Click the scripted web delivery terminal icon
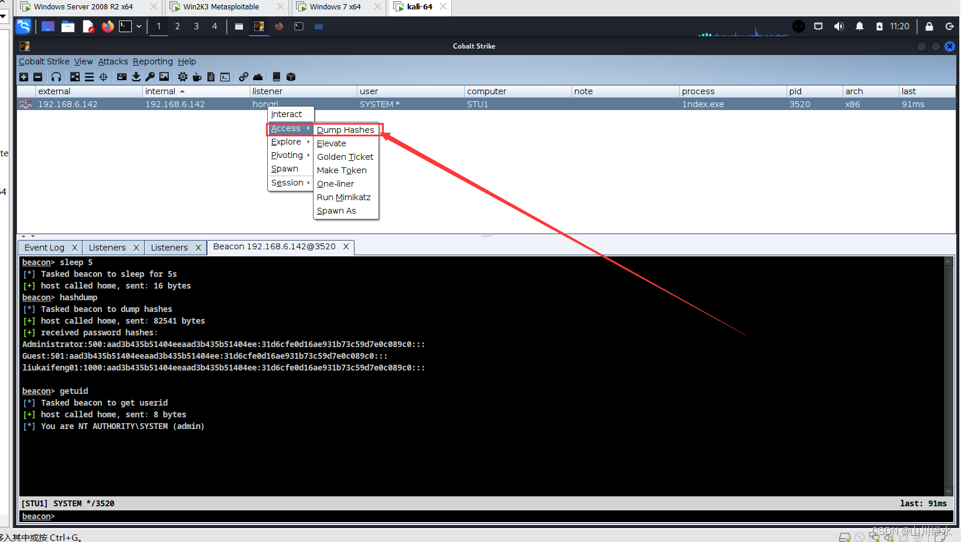Image resolution: width=961 pixels, height=542 pixels. (x=225, y=77)
